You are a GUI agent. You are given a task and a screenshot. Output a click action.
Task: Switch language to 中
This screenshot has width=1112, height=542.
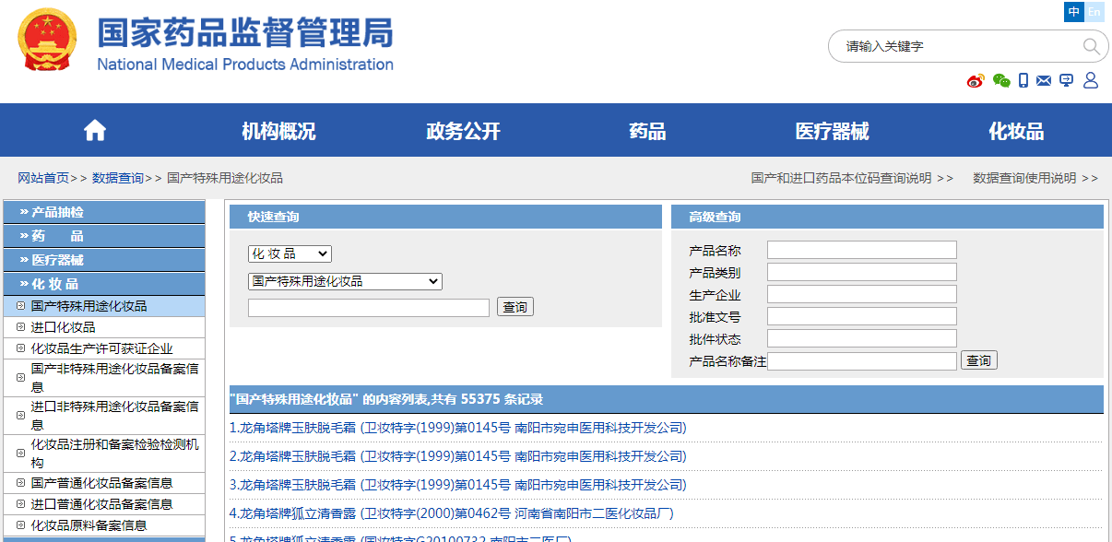tap(1074, 12)
